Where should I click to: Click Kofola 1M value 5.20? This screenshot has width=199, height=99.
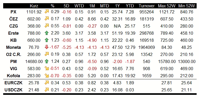pyautogui.click(x=92, y=76)
